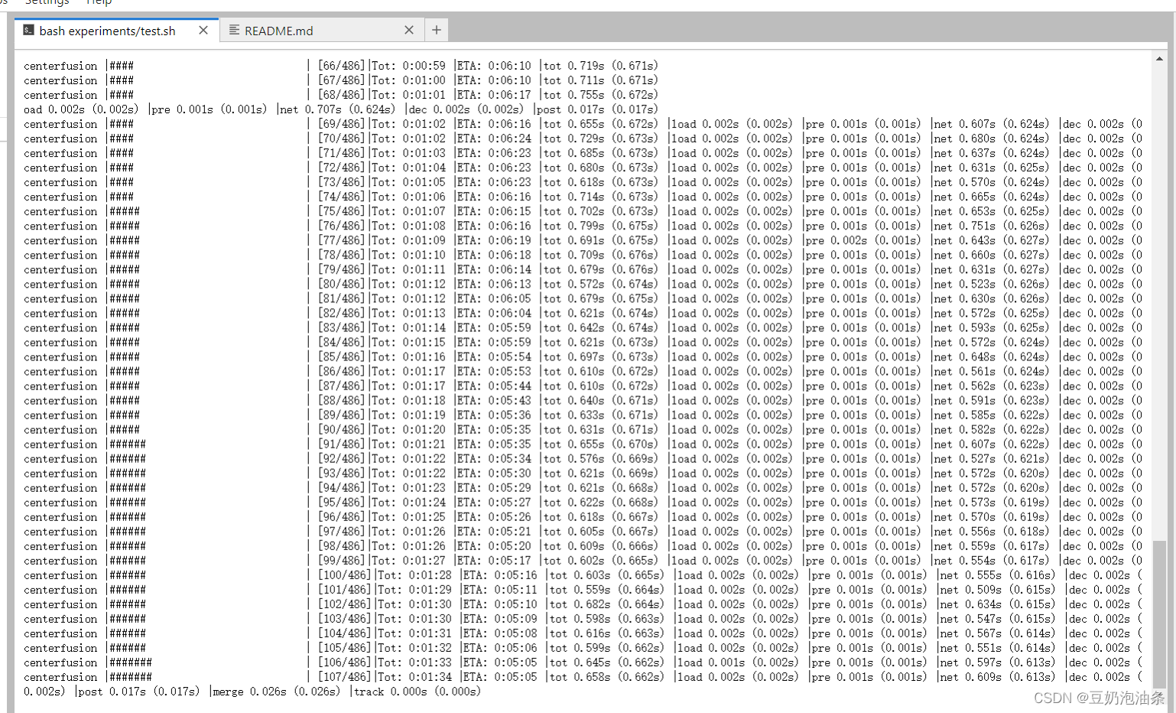Click the 'post 0.017s' text in the bottom line
Viewport: 1176px width, 713px height.
point(112,692)
